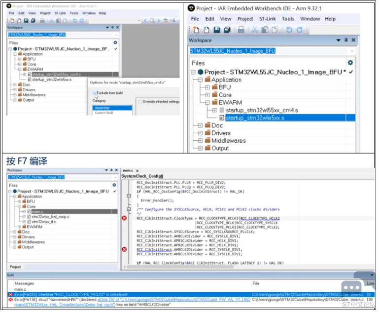Click Print icon in large top-right toolbar
The width and height of the screenshot is (380, 312).
241,30
